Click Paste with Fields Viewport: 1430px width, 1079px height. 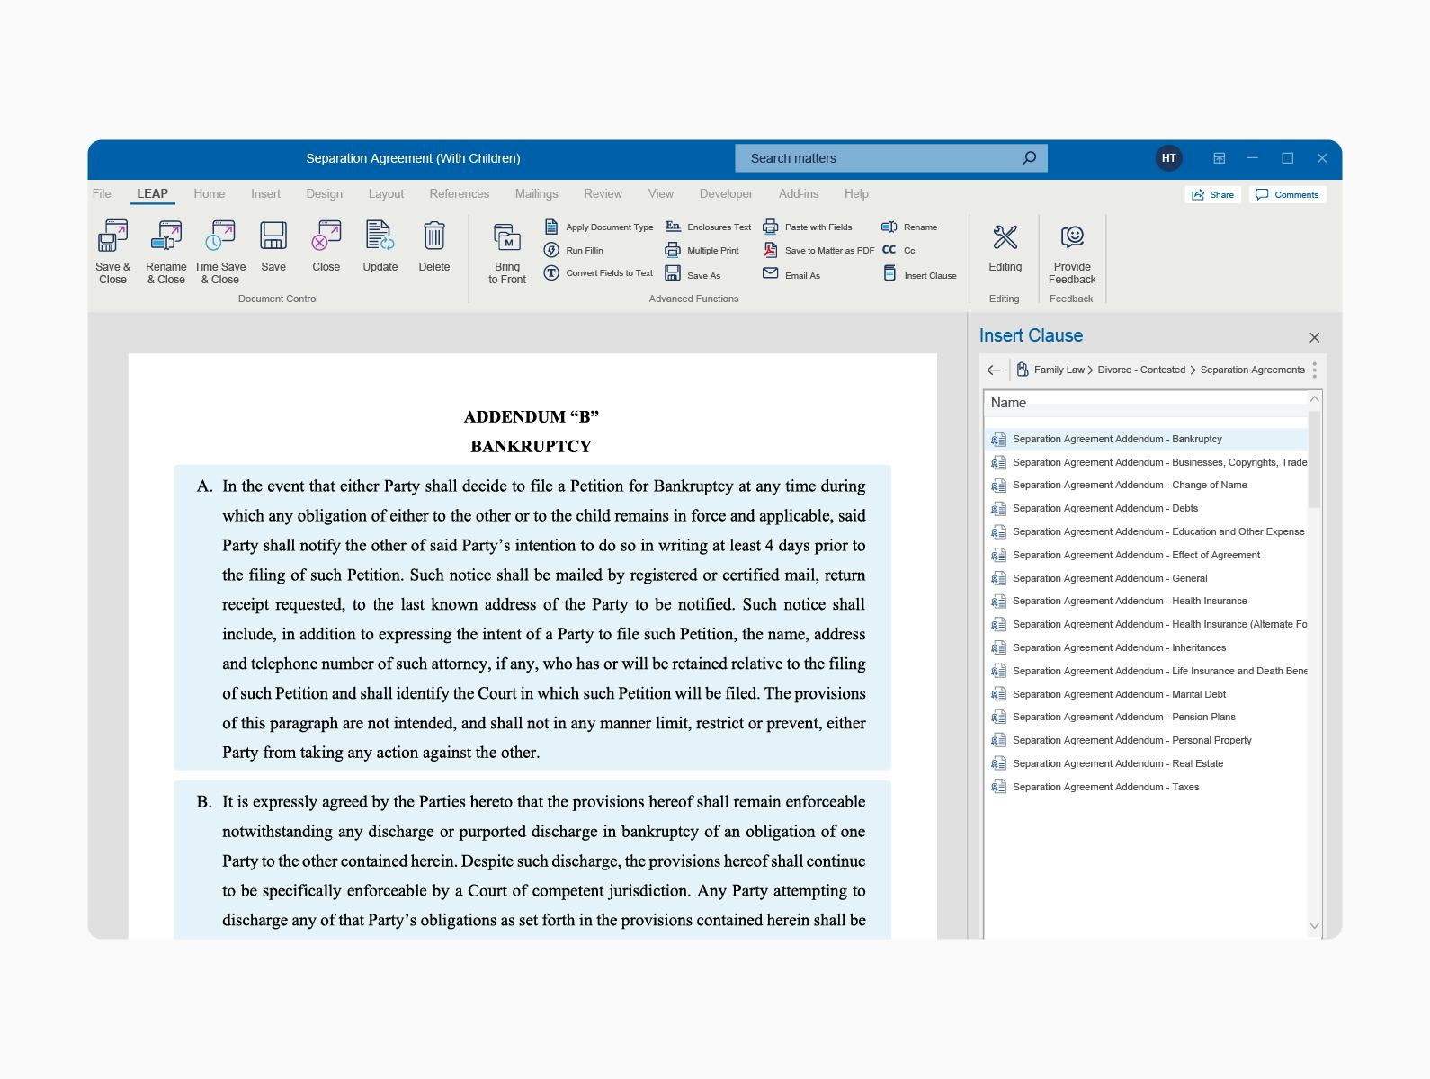click(x=808, y=227)
